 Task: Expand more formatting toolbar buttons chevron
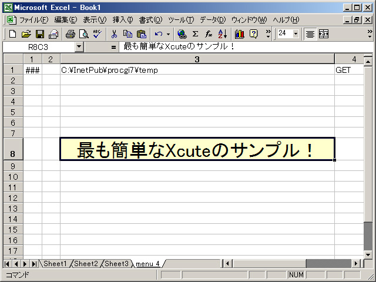point(370,34)
